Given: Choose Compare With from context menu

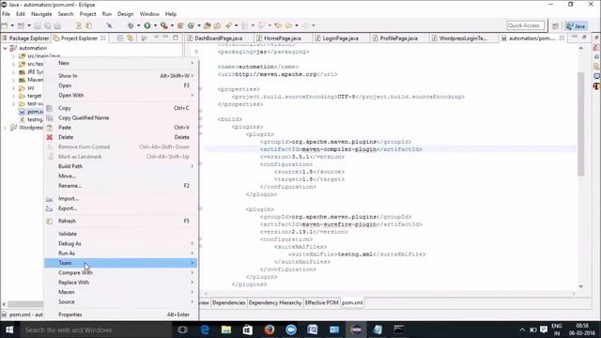Looking at the screenshot, I should pyautogui.click(x=121, y=272).
